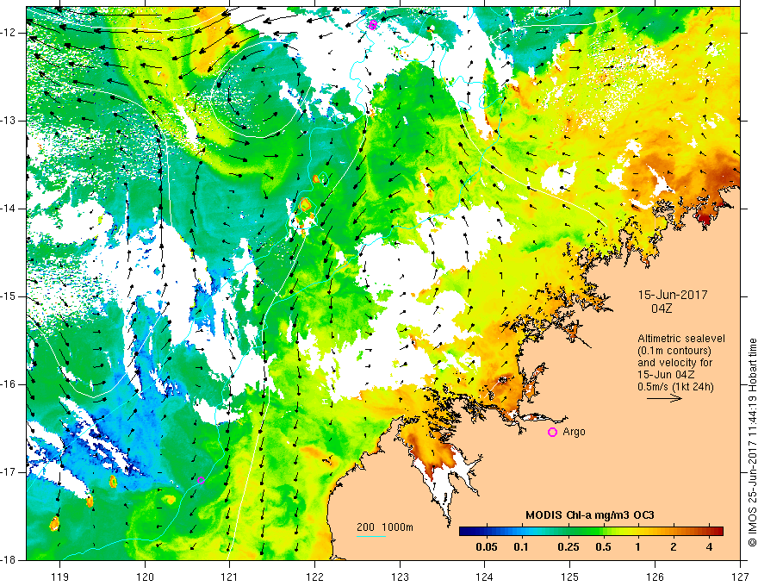This screenshot has height=586, width=758.
Task: Click the dark red end of colorbar
Action: coord(718,532)
